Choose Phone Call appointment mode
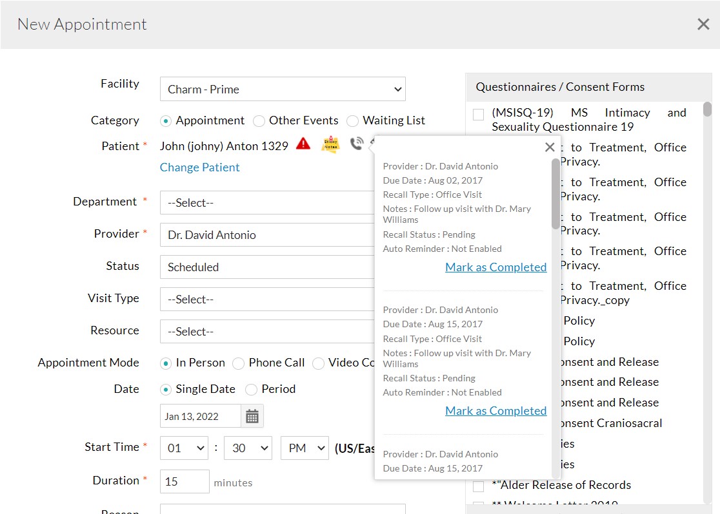Viewport: 720px width, 514px height. coord(239,363)
